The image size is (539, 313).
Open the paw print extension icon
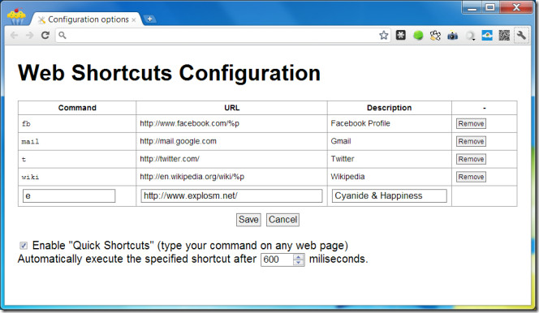(435, 35)
